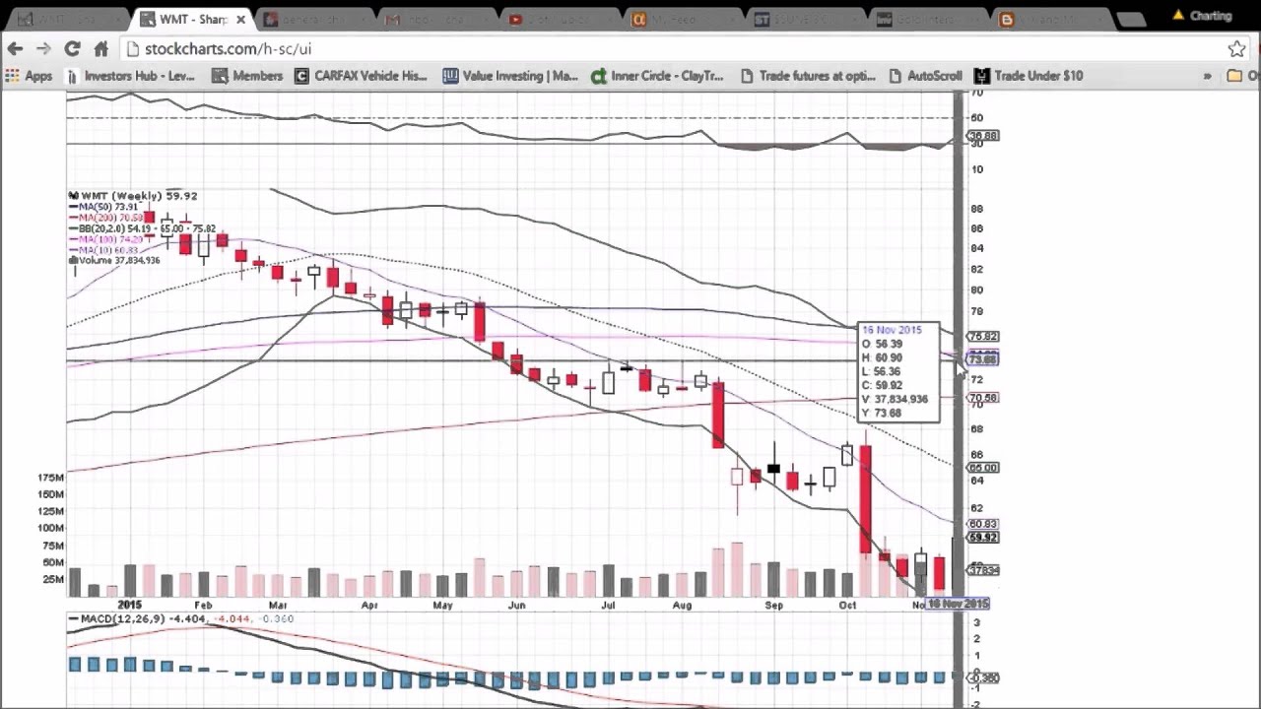The height and width of the screenshot is (709, 1261).
Task: Switch to the StockTwits ST tab
Action: (808, 19)
